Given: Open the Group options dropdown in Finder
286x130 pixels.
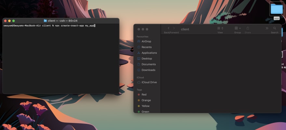Looking at the screenshot, I should pos(238,28).
